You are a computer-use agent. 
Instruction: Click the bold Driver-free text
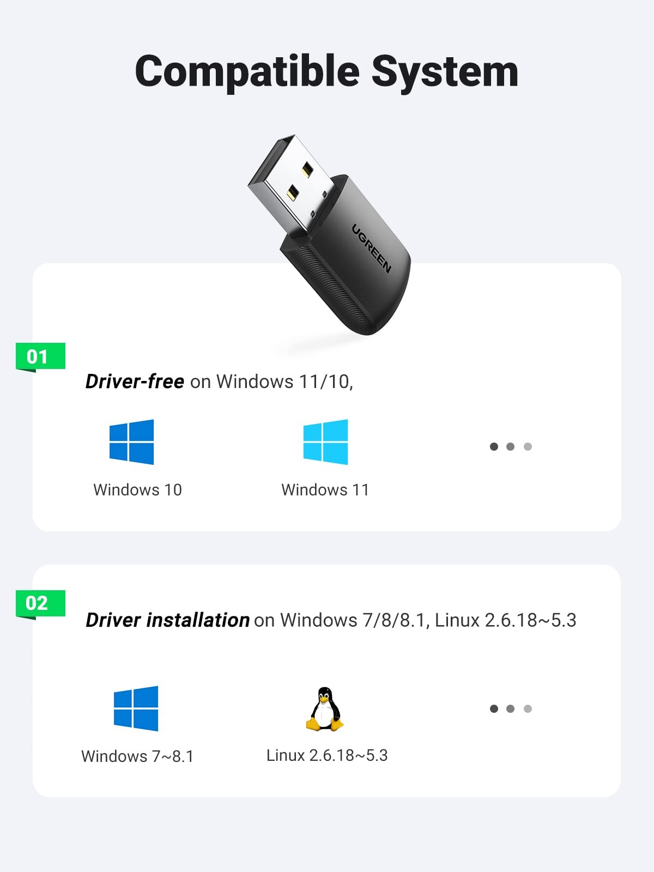tap(135, 381)
